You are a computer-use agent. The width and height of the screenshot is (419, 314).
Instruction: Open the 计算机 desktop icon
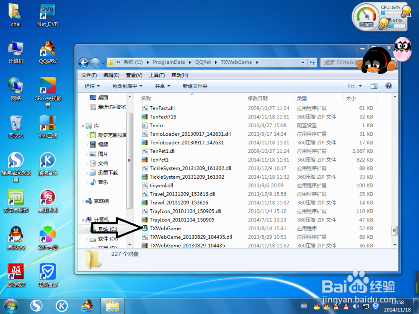pos(16,52)
